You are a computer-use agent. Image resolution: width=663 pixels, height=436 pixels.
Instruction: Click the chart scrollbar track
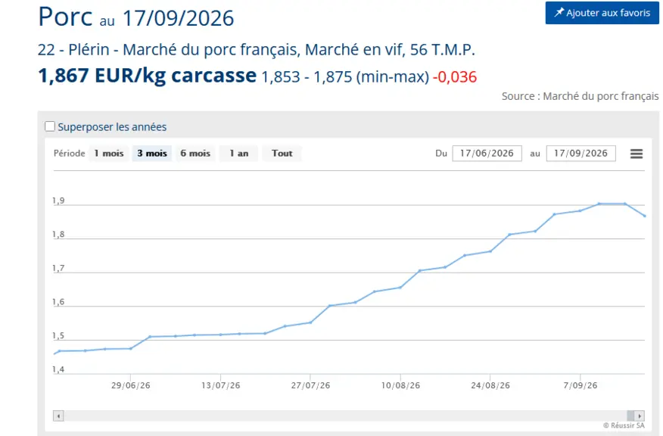coord(345,416)
